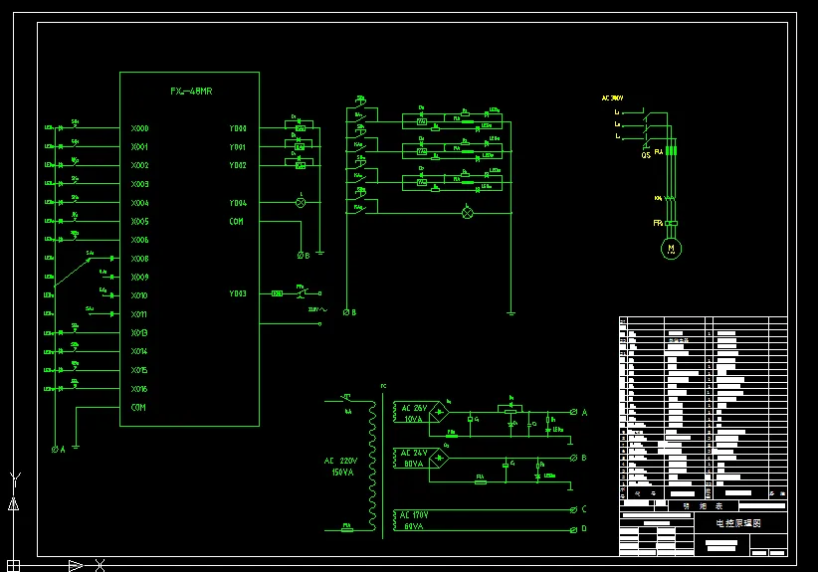The image size is (818, 572).
Task: Click input terminal label X002
Action: click(139, 165)
